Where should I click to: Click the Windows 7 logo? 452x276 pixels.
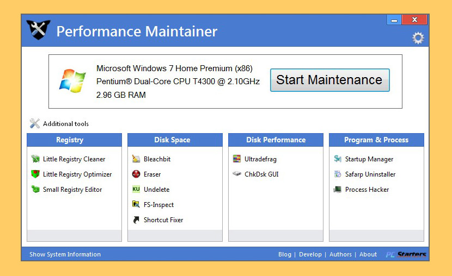point(72,81)
